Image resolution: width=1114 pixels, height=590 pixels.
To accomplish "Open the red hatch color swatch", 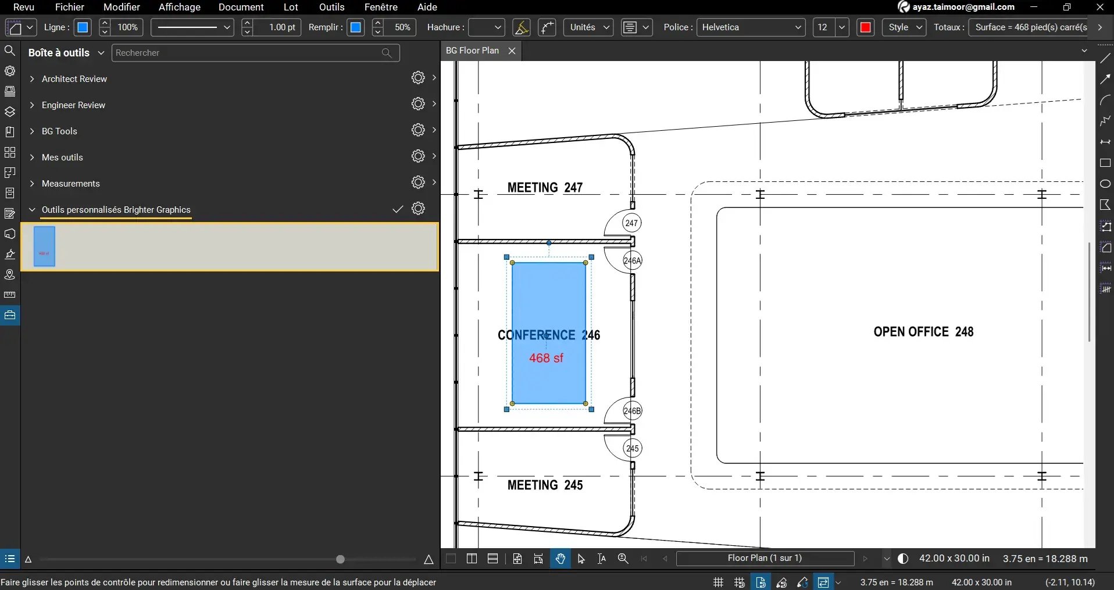I will coord(866,27).
